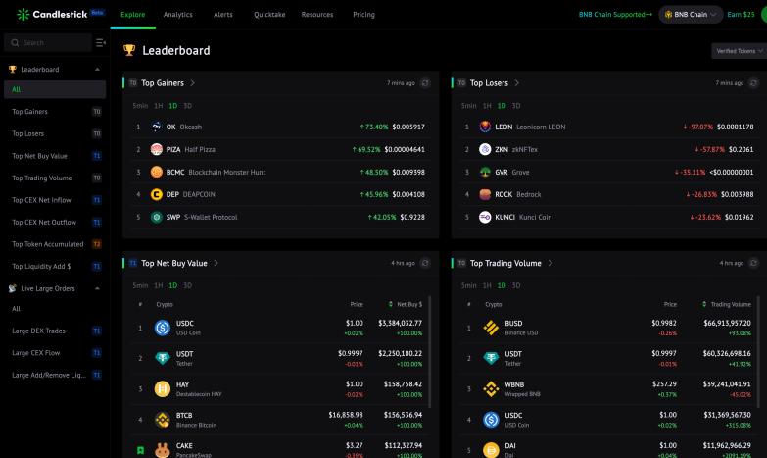Click the WBNB Wrapped BNB icon
The image size is (767, 458).
pos(491,389)
